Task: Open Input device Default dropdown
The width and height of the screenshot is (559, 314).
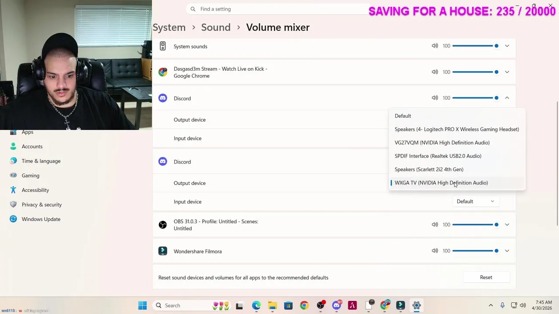Action: 475,201
